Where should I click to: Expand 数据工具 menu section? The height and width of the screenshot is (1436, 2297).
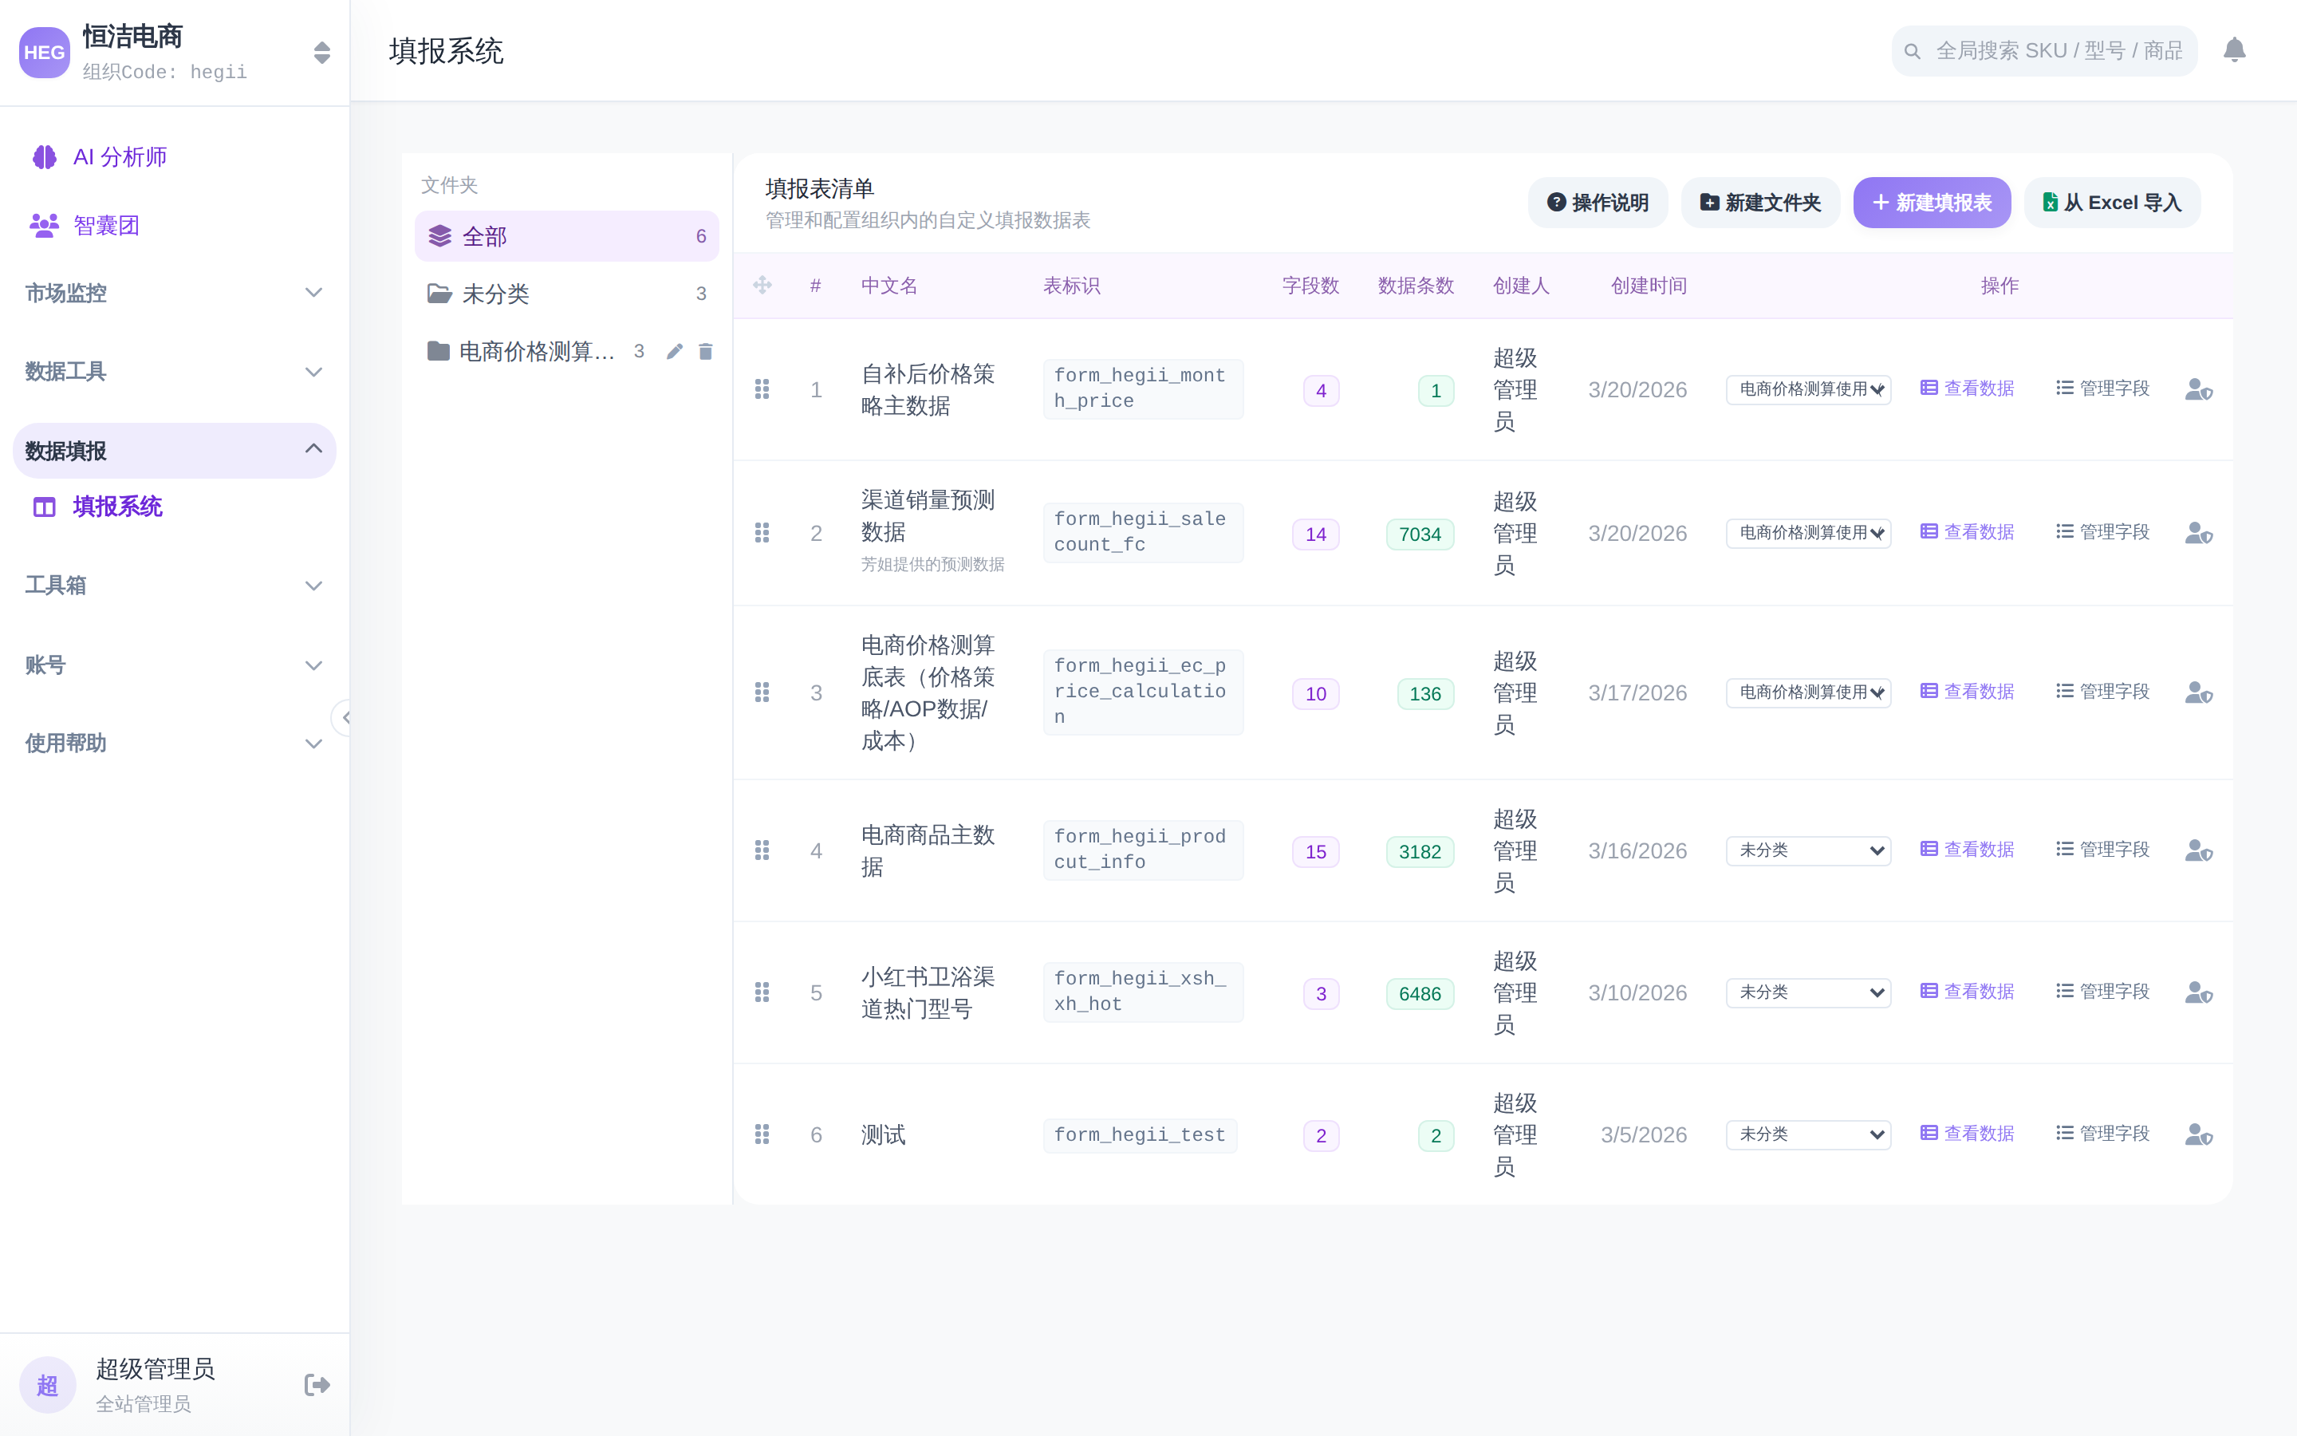coord(175,371)
